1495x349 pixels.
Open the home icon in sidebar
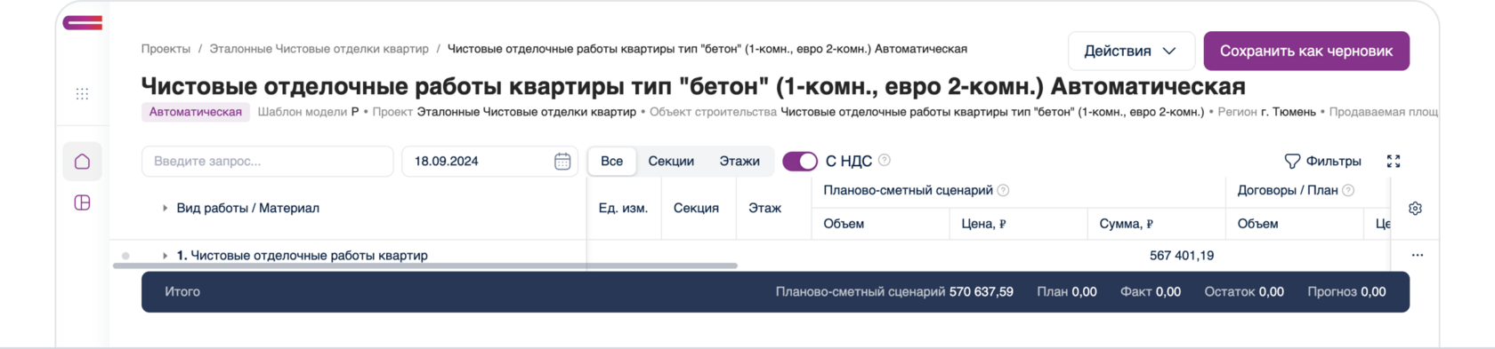point(82,162)
